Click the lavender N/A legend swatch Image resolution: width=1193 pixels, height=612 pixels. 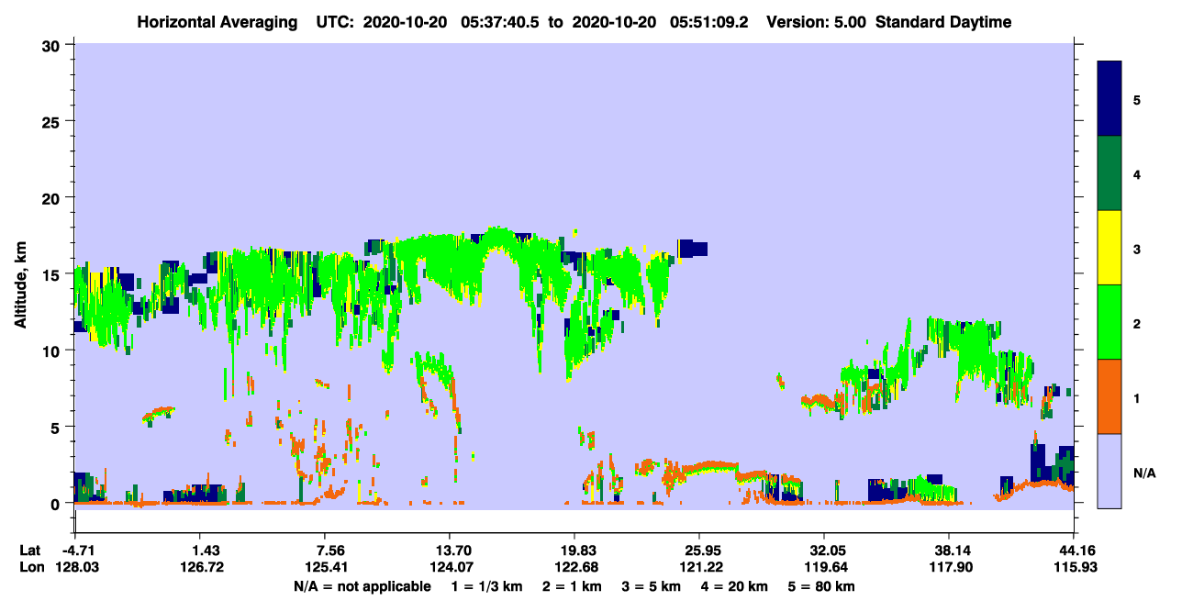[x=1109, y=471]
